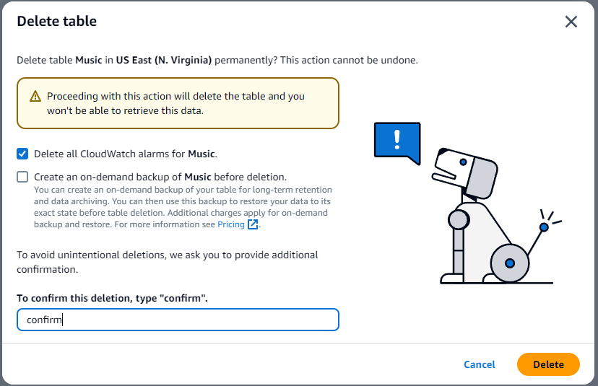
Task: Click the robot dog's wagging tail tip
Action: coord(543,227)
